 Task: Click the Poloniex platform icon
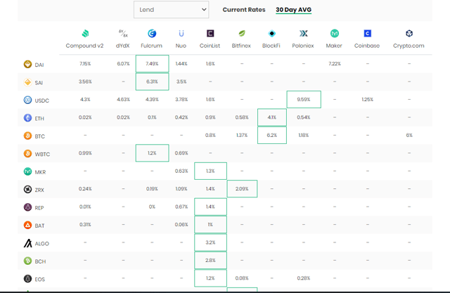pyautogui.click(x=303, y=34)
